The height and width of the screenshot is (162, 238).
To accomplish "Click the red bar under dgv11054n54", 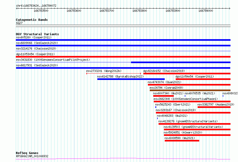I will click(203, 79).
